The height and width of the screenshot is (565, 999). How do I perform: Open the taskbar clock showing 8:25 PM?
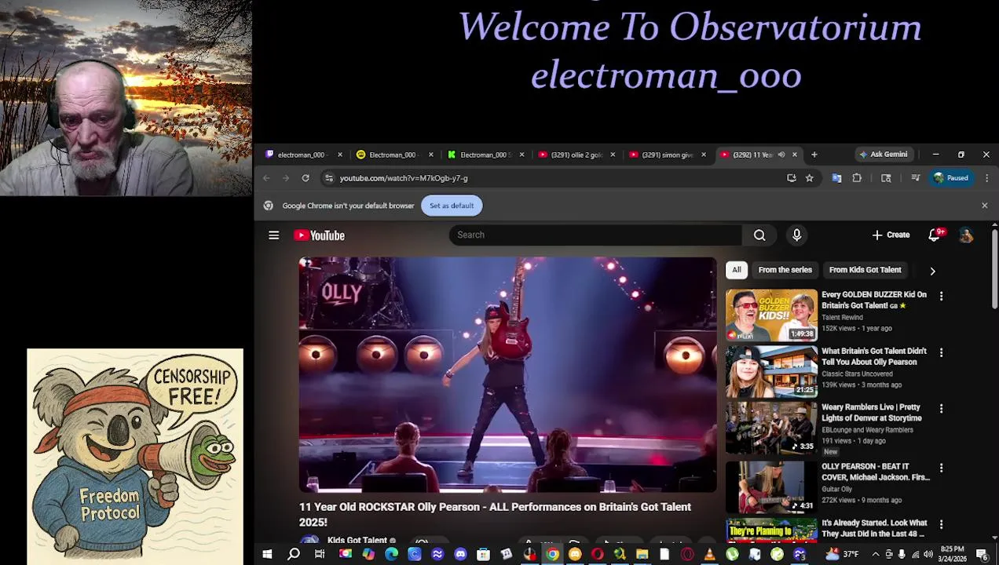pos(952,554)
